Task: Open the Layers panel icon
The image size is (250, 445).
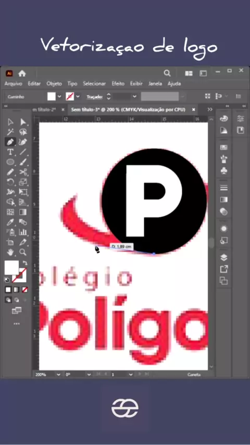Action: coord(224,257)
